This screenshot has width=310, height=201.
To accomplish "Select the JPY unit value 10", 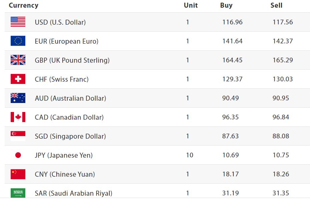I will [x=189, y=155].
